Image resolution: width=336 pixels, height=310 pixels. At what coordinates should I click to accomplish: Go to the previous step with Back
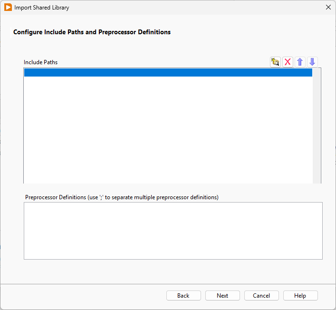click(183, 295)
